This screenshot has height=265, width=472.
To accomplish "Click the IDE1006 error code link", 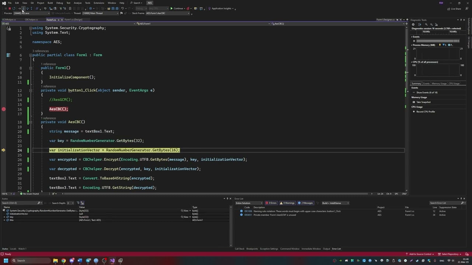I will 248,211.
